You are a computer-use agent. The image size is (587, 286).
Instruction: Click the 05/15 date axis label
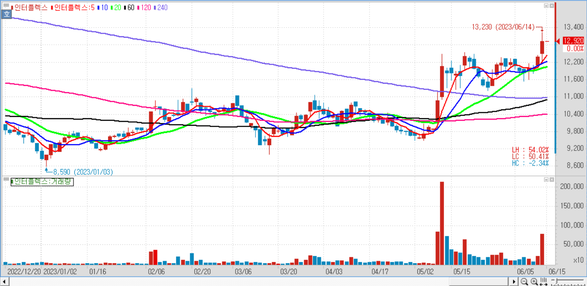[461, 271]
